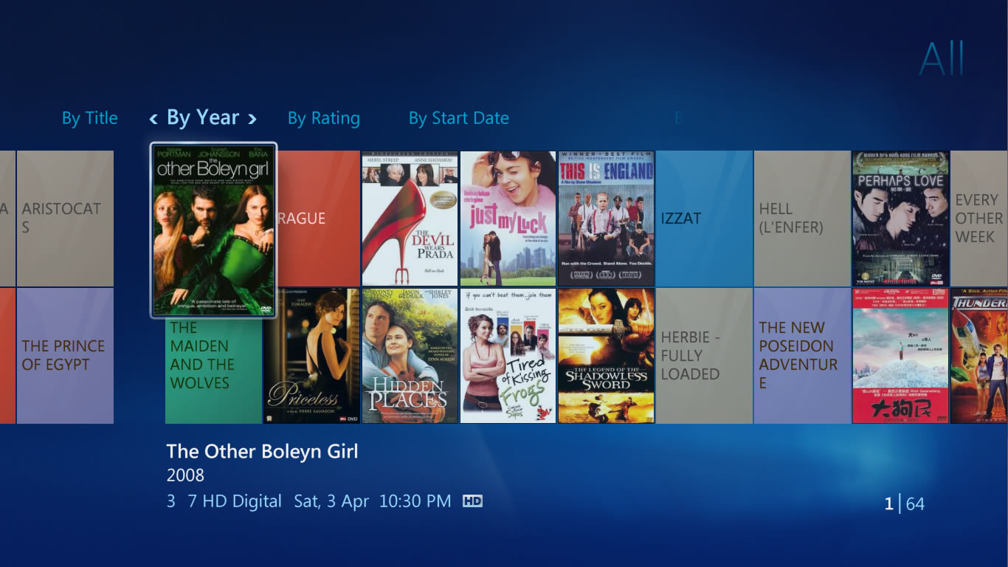Select the Hidden Places cover
Image resolution: width=1008 pixels, height=567 pixels.
(x=410, y=355)
